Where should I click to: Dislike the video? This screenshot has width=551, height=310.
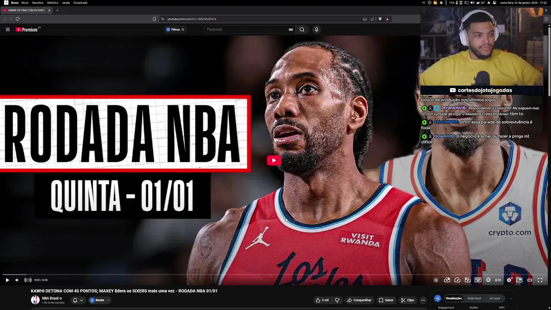coord(337,300)
